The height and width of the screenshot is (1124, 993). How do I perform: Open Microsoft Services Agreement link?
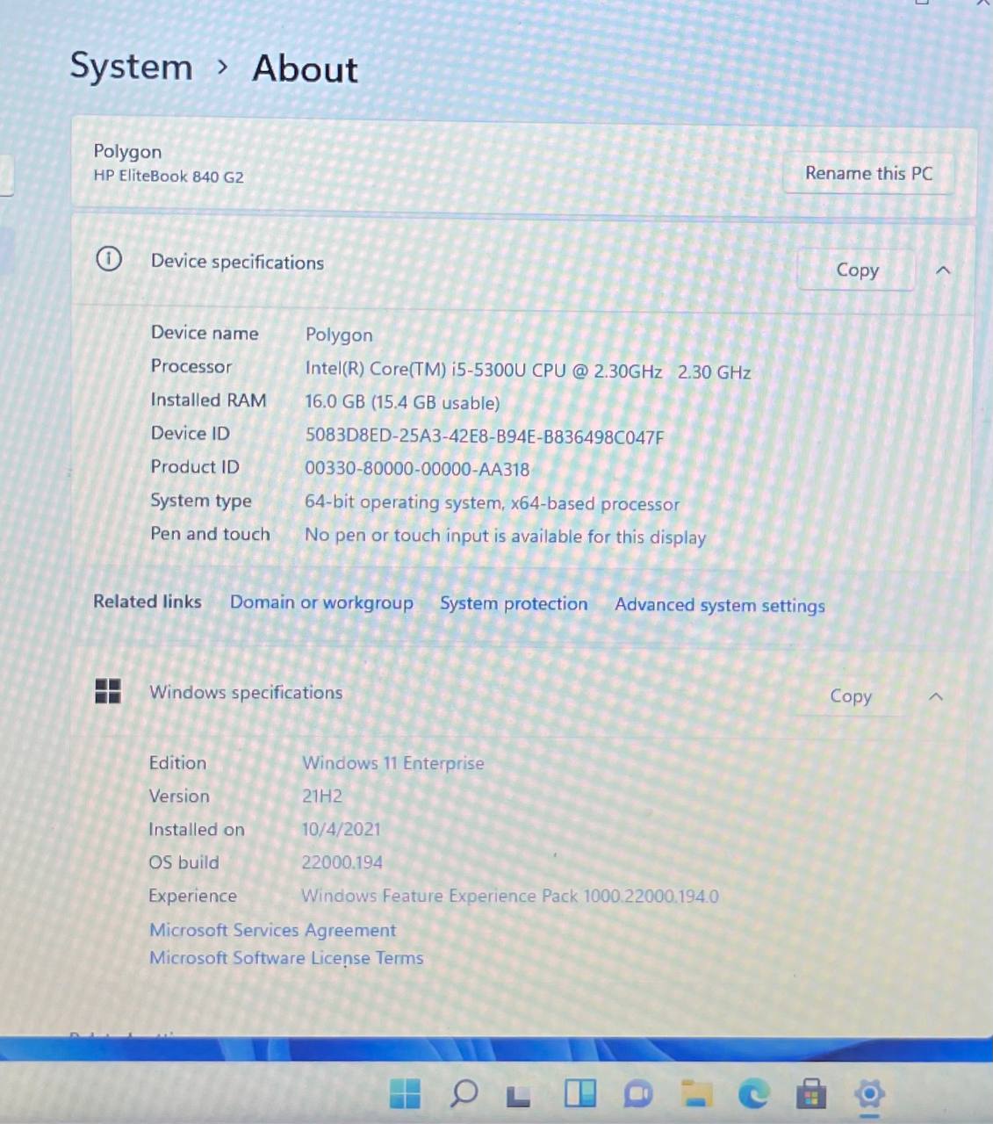pyautogui.click(x=272, y=930)
